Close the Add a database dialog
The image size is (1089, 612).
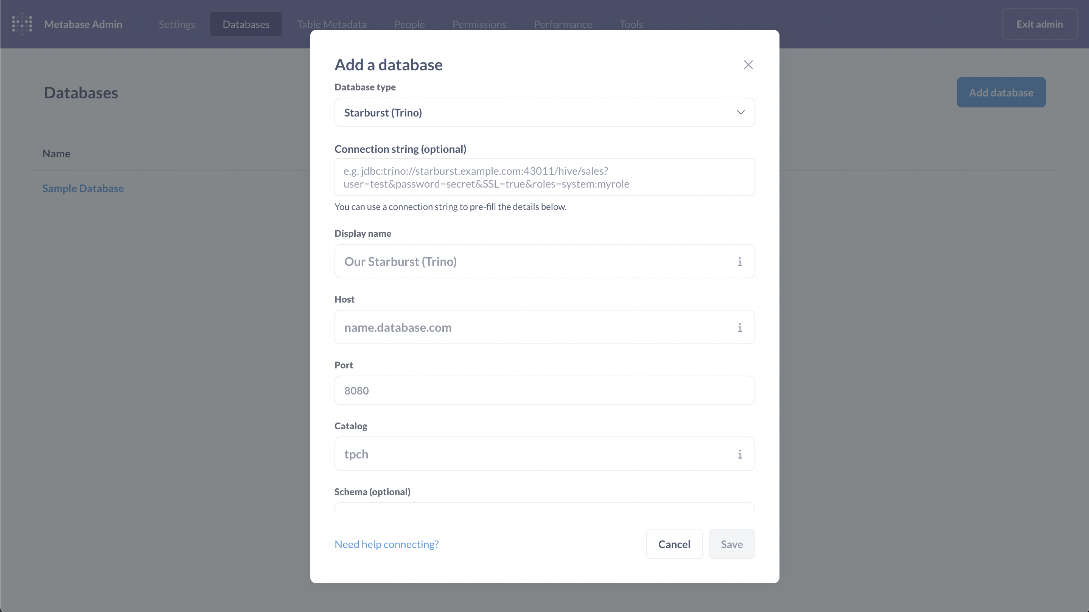tap(748, 65)
